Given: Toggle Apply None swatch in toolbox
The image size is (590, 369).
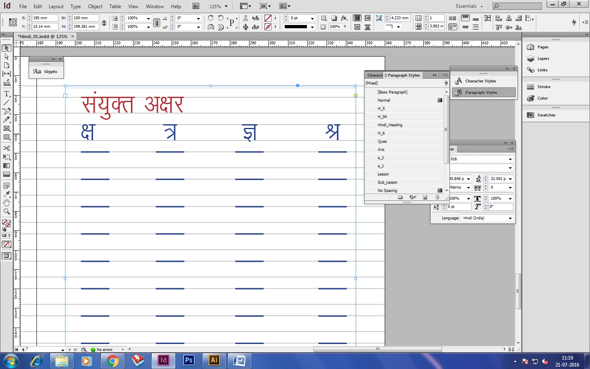Looking at the screenshot, I should point(7,244).
